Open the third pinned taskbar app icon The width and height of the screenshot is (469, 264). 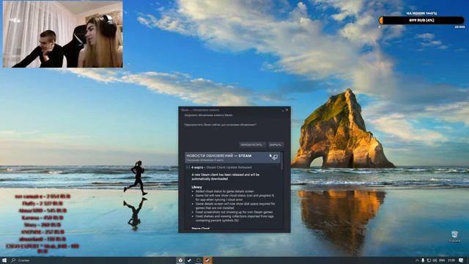pos(199,260)
